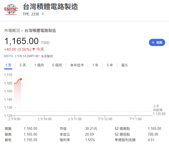Click the red current-price dot on the chart
169x145 pixels.
tap(21, 79)
